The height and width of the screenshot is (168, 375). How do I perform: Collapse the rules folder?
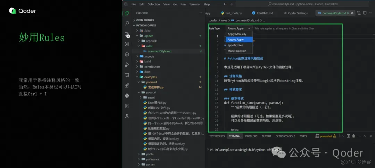(149, 46)
